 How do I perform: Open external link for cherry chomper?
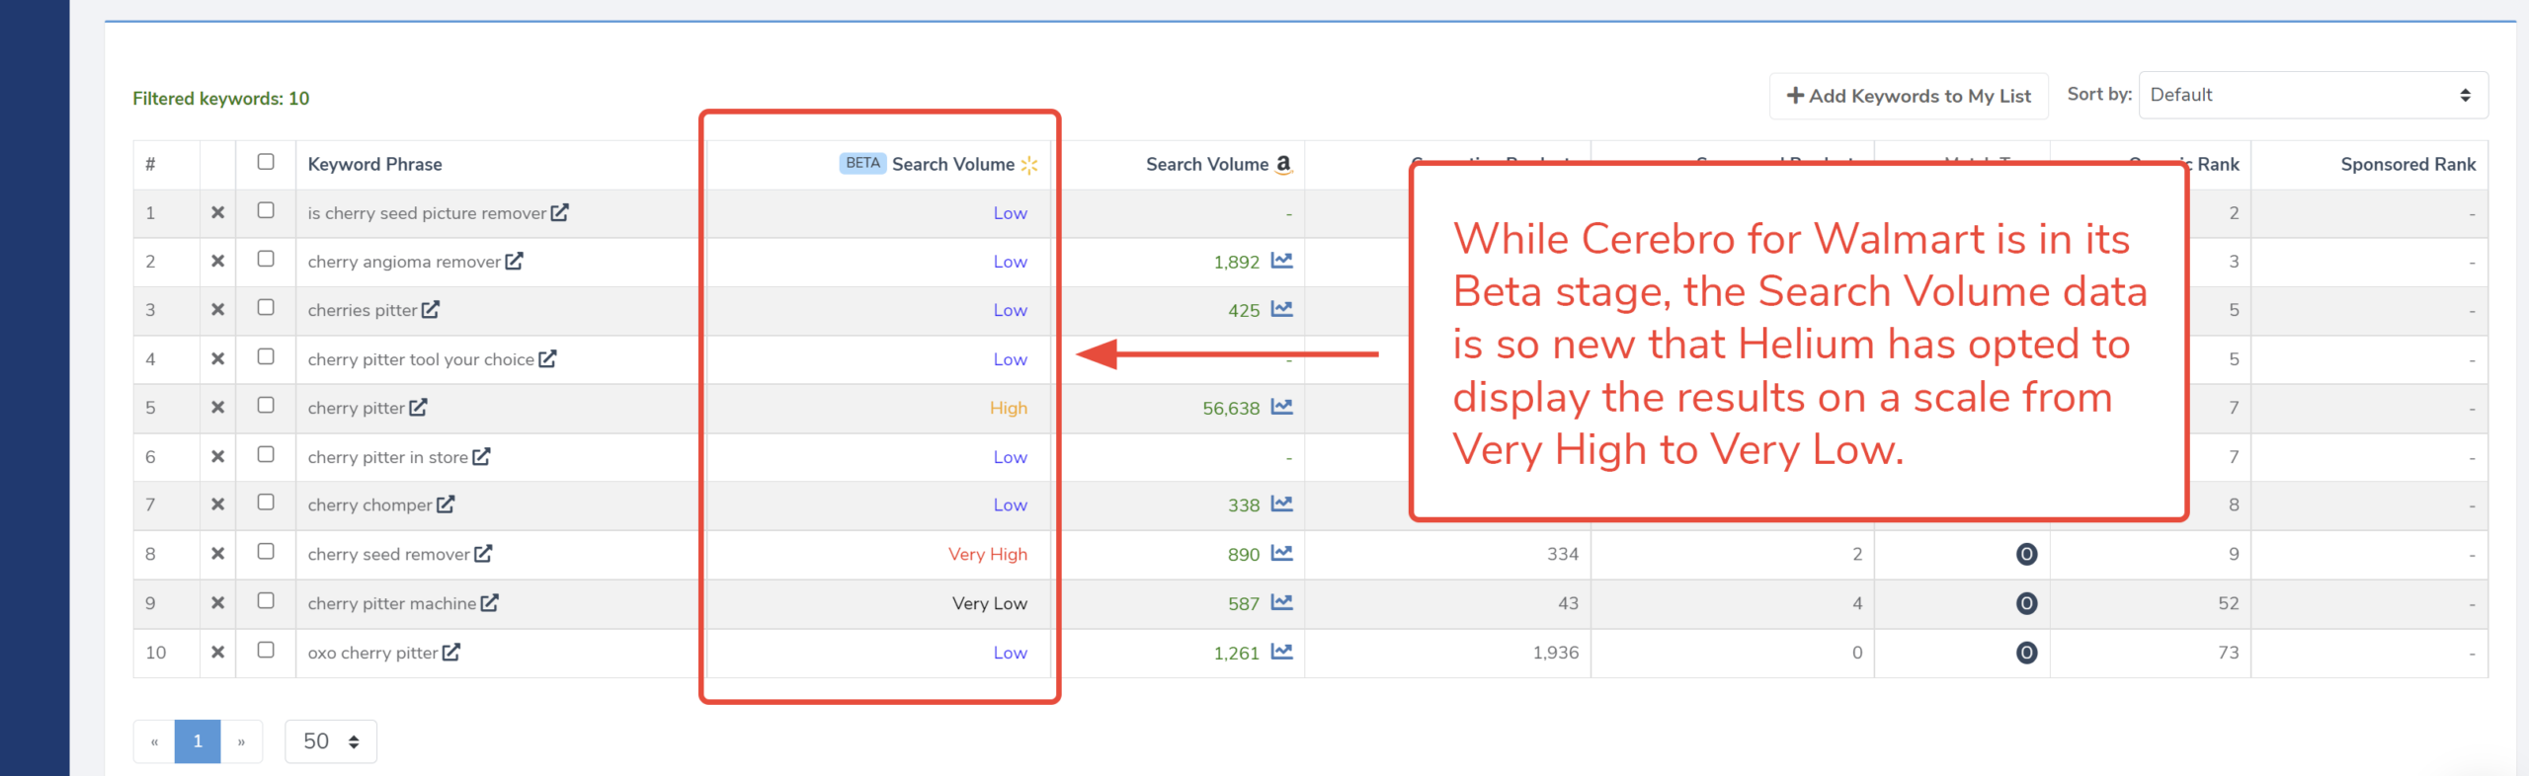(x=446, y=504)
